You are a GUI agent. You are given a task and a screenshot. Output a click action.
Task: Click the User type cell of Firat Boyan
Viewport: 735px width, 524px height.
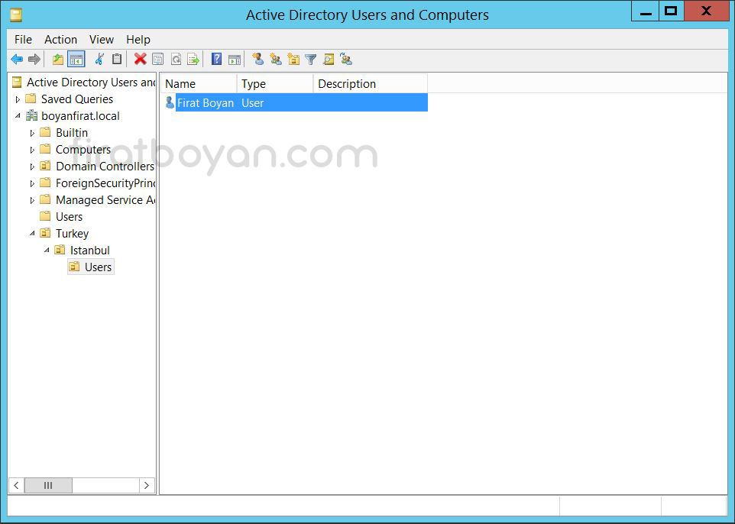point(253,103)
